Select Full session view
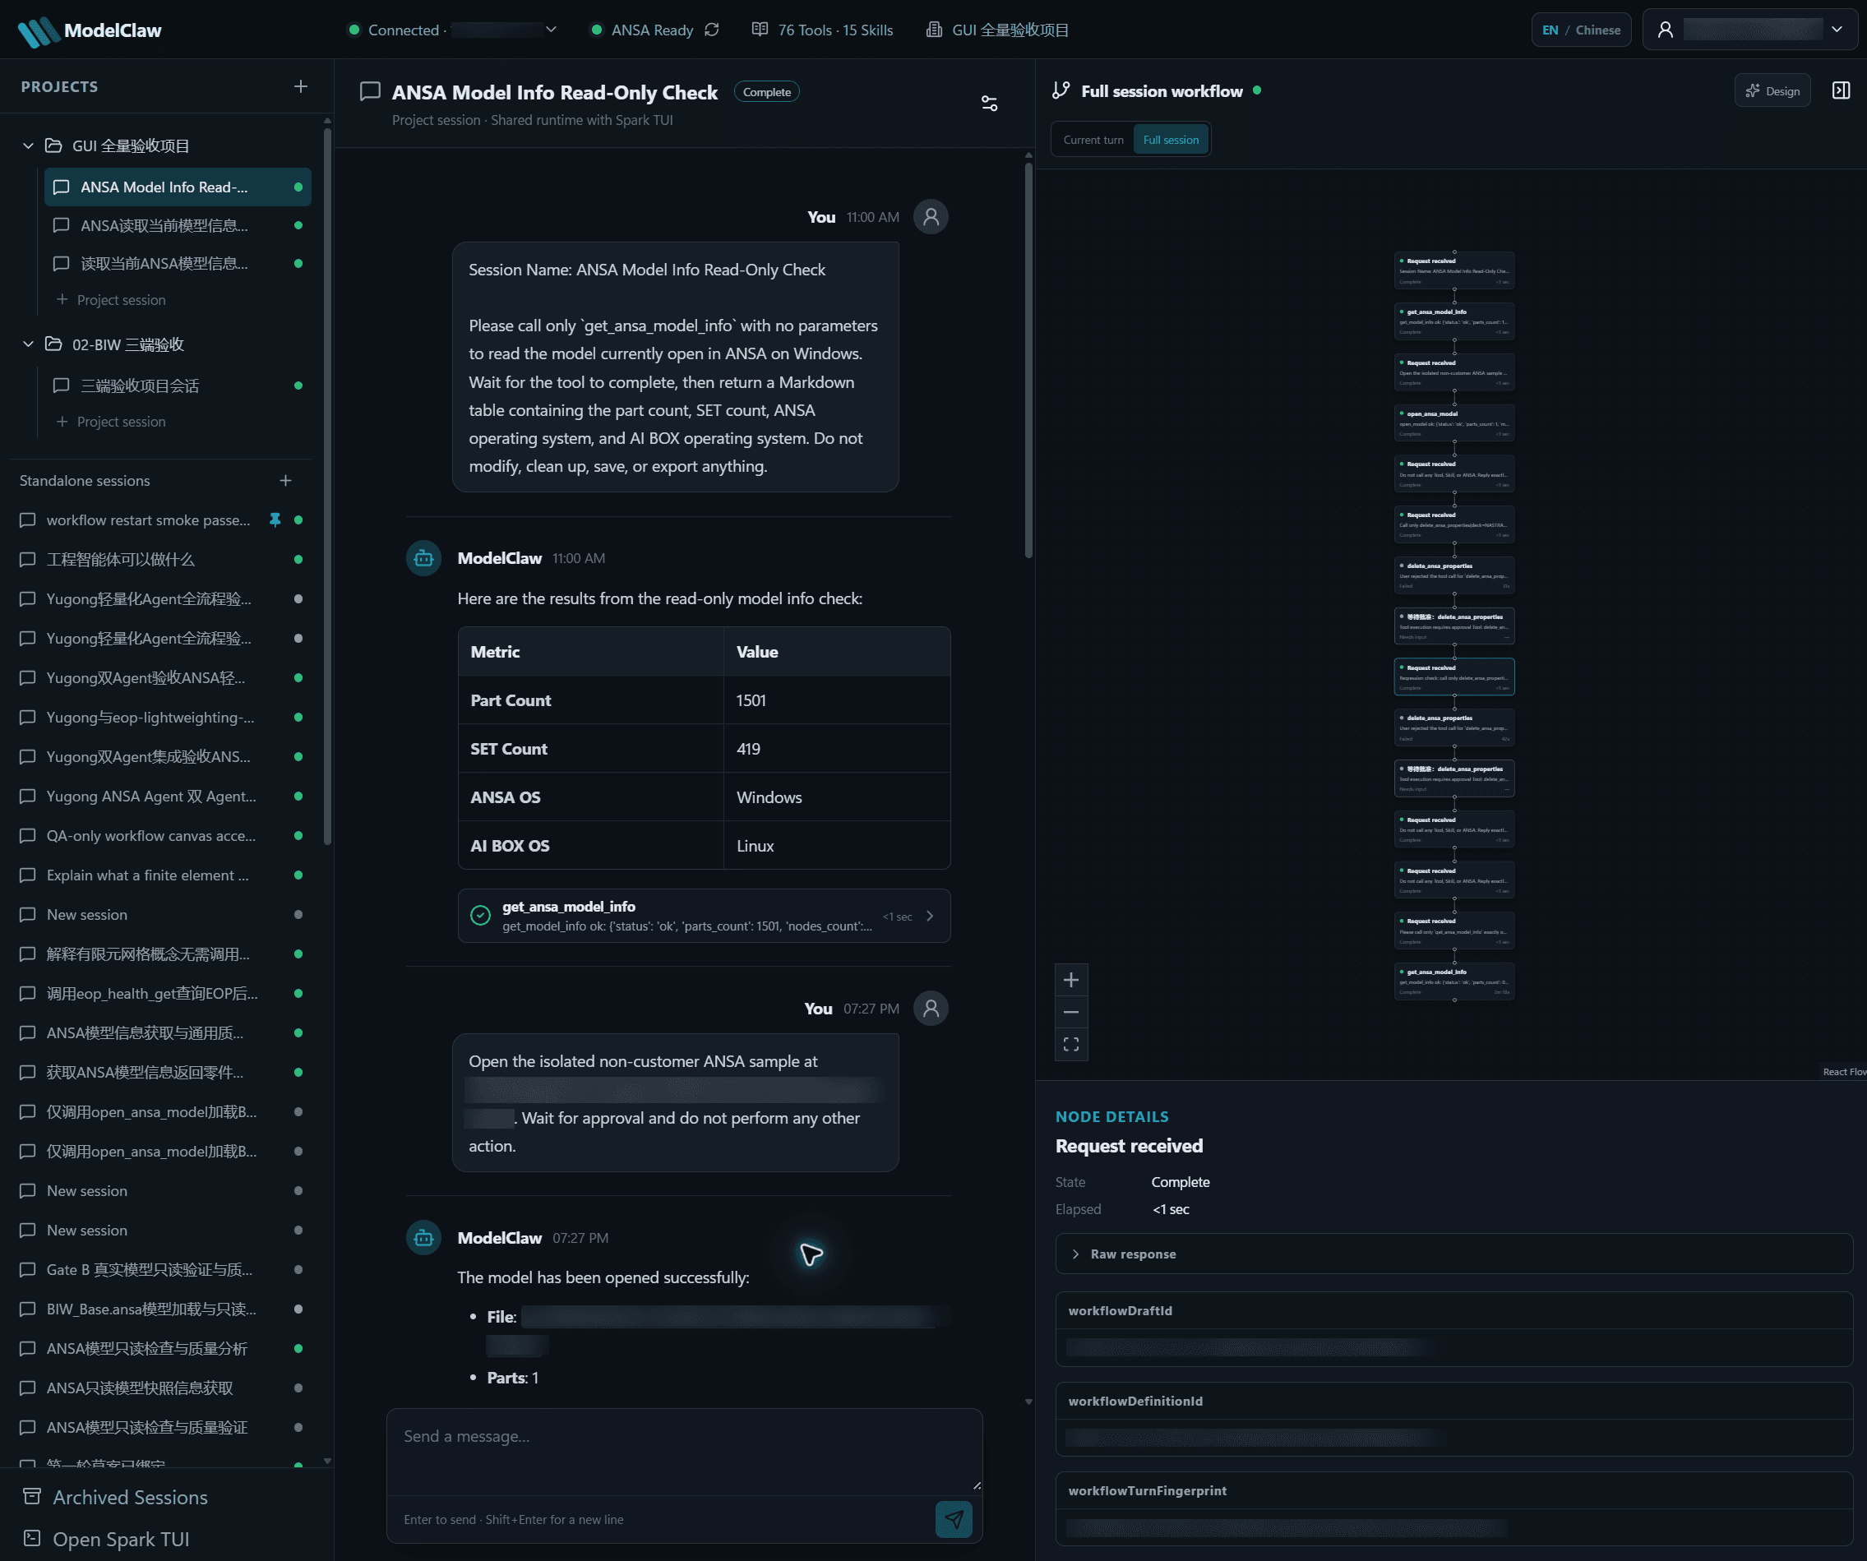The width and height of the screenshot is (1867, 1561). pyautogui.click(x=1170, y=141)
